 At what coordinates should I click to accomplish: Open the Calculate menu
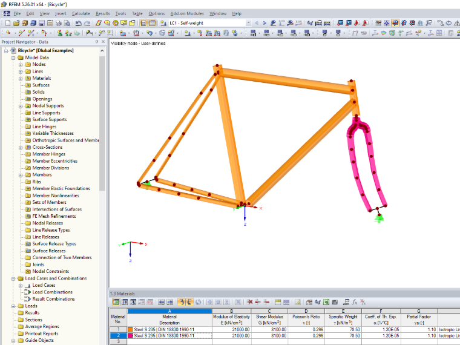coord(81,13)
